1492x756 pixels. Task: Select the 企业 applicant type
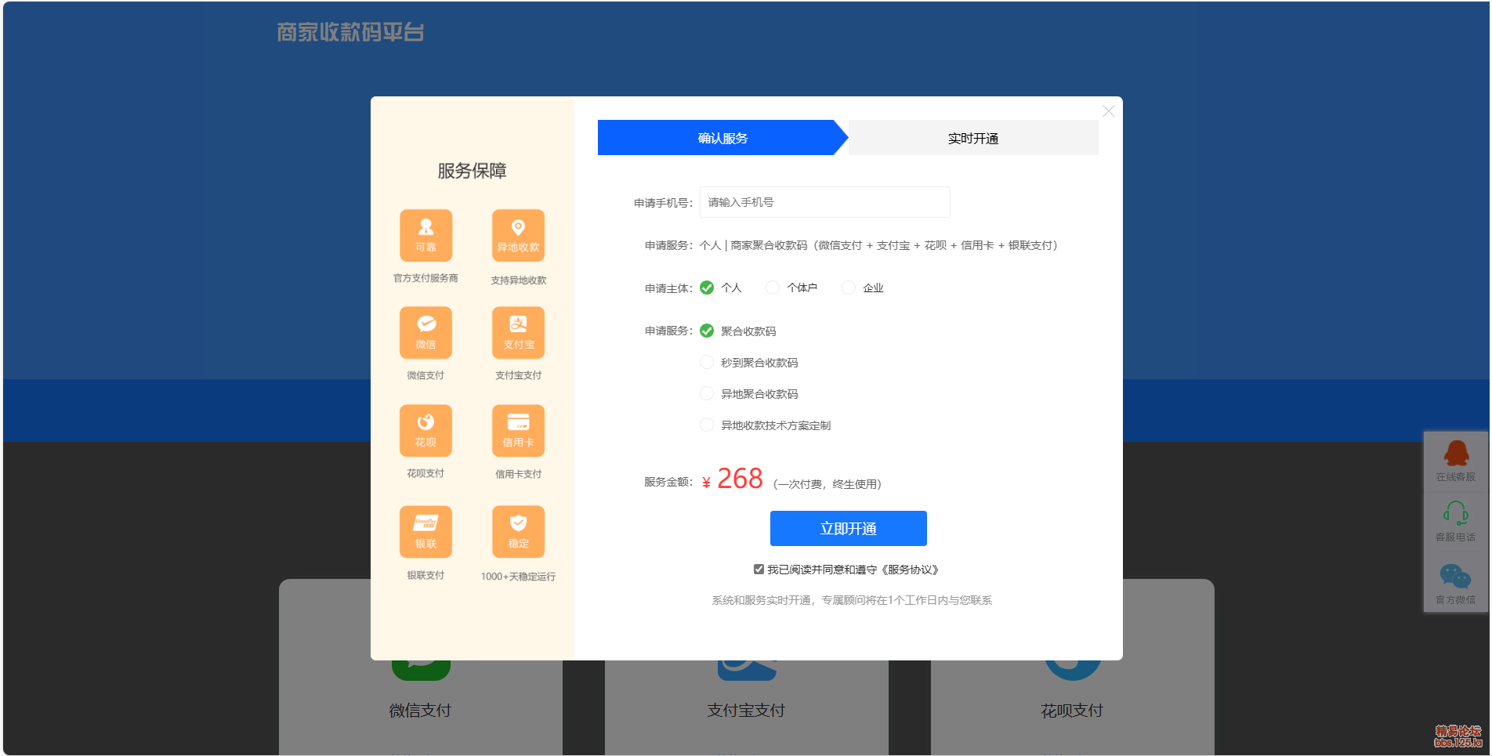point(848,288)
